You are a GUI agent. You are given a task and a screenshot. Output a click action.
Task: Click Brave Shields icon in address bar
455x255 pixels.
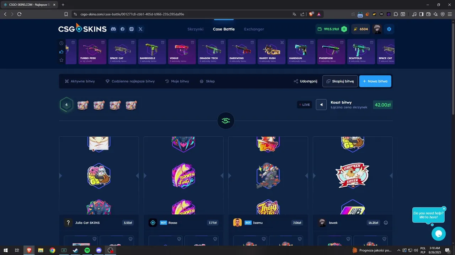[x=311, y=14]
